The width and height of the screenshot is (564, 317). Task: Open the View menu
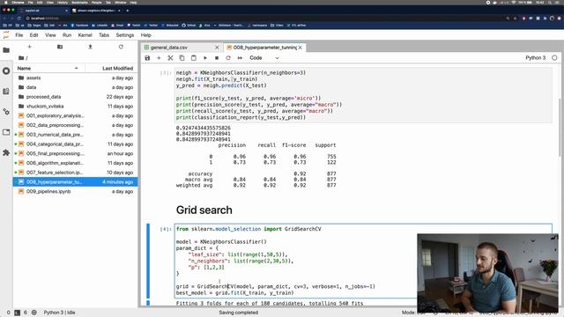click(50, 35)
